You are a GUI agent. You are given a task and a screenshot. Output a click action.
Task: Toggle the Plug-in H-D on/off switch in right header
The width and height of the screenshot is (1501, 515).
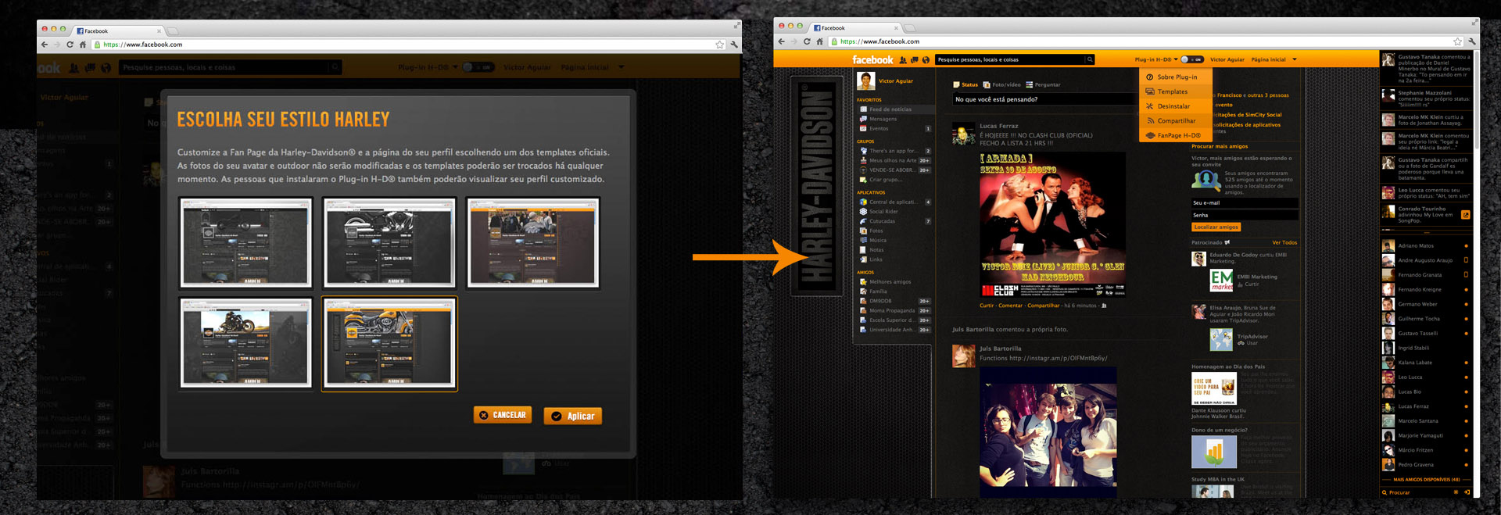(1192, 59)
